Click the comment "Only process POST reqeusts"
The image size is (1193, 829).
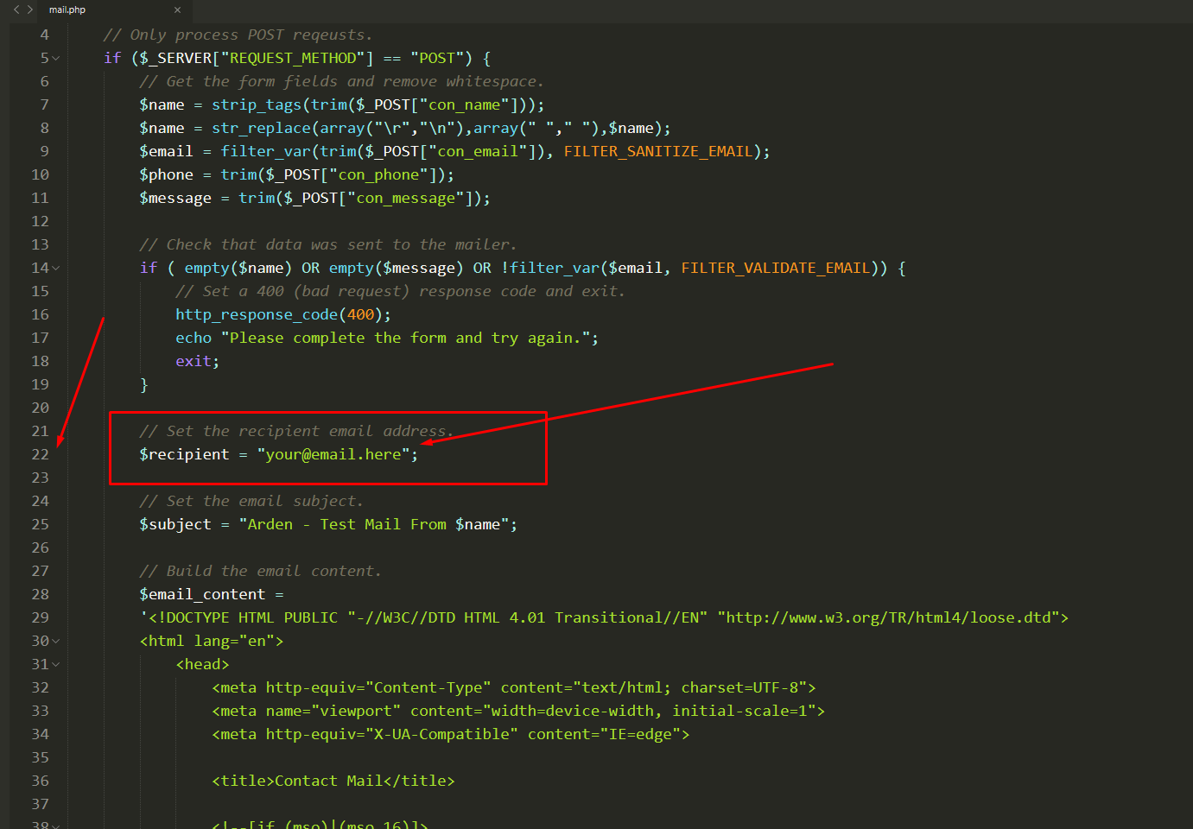tap(238, 35)
